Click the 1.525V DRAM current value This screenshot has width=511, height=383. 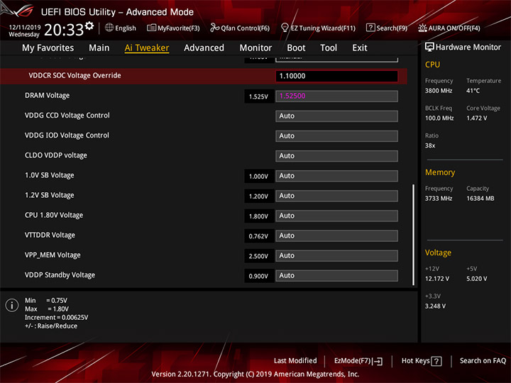[x=259, y=96]
